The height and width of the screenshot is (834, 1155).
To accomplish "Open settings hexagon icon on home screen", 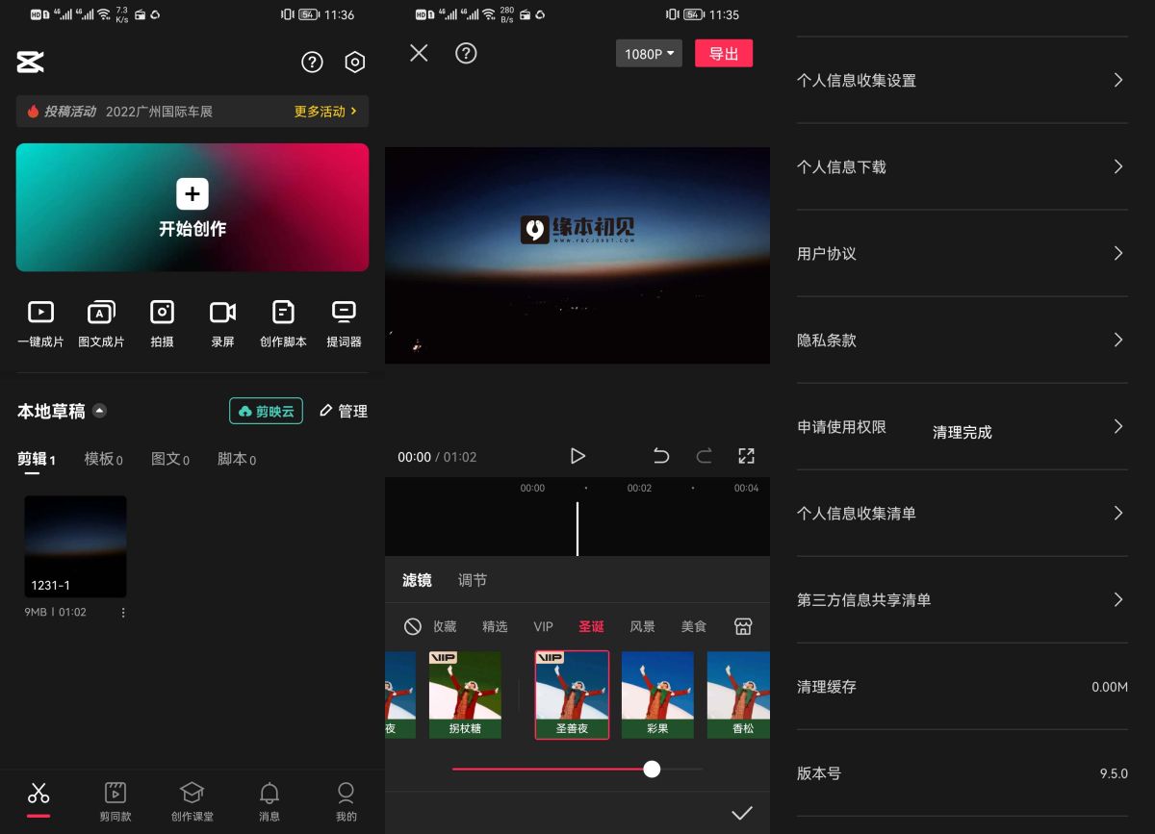I will coord(355,63).
